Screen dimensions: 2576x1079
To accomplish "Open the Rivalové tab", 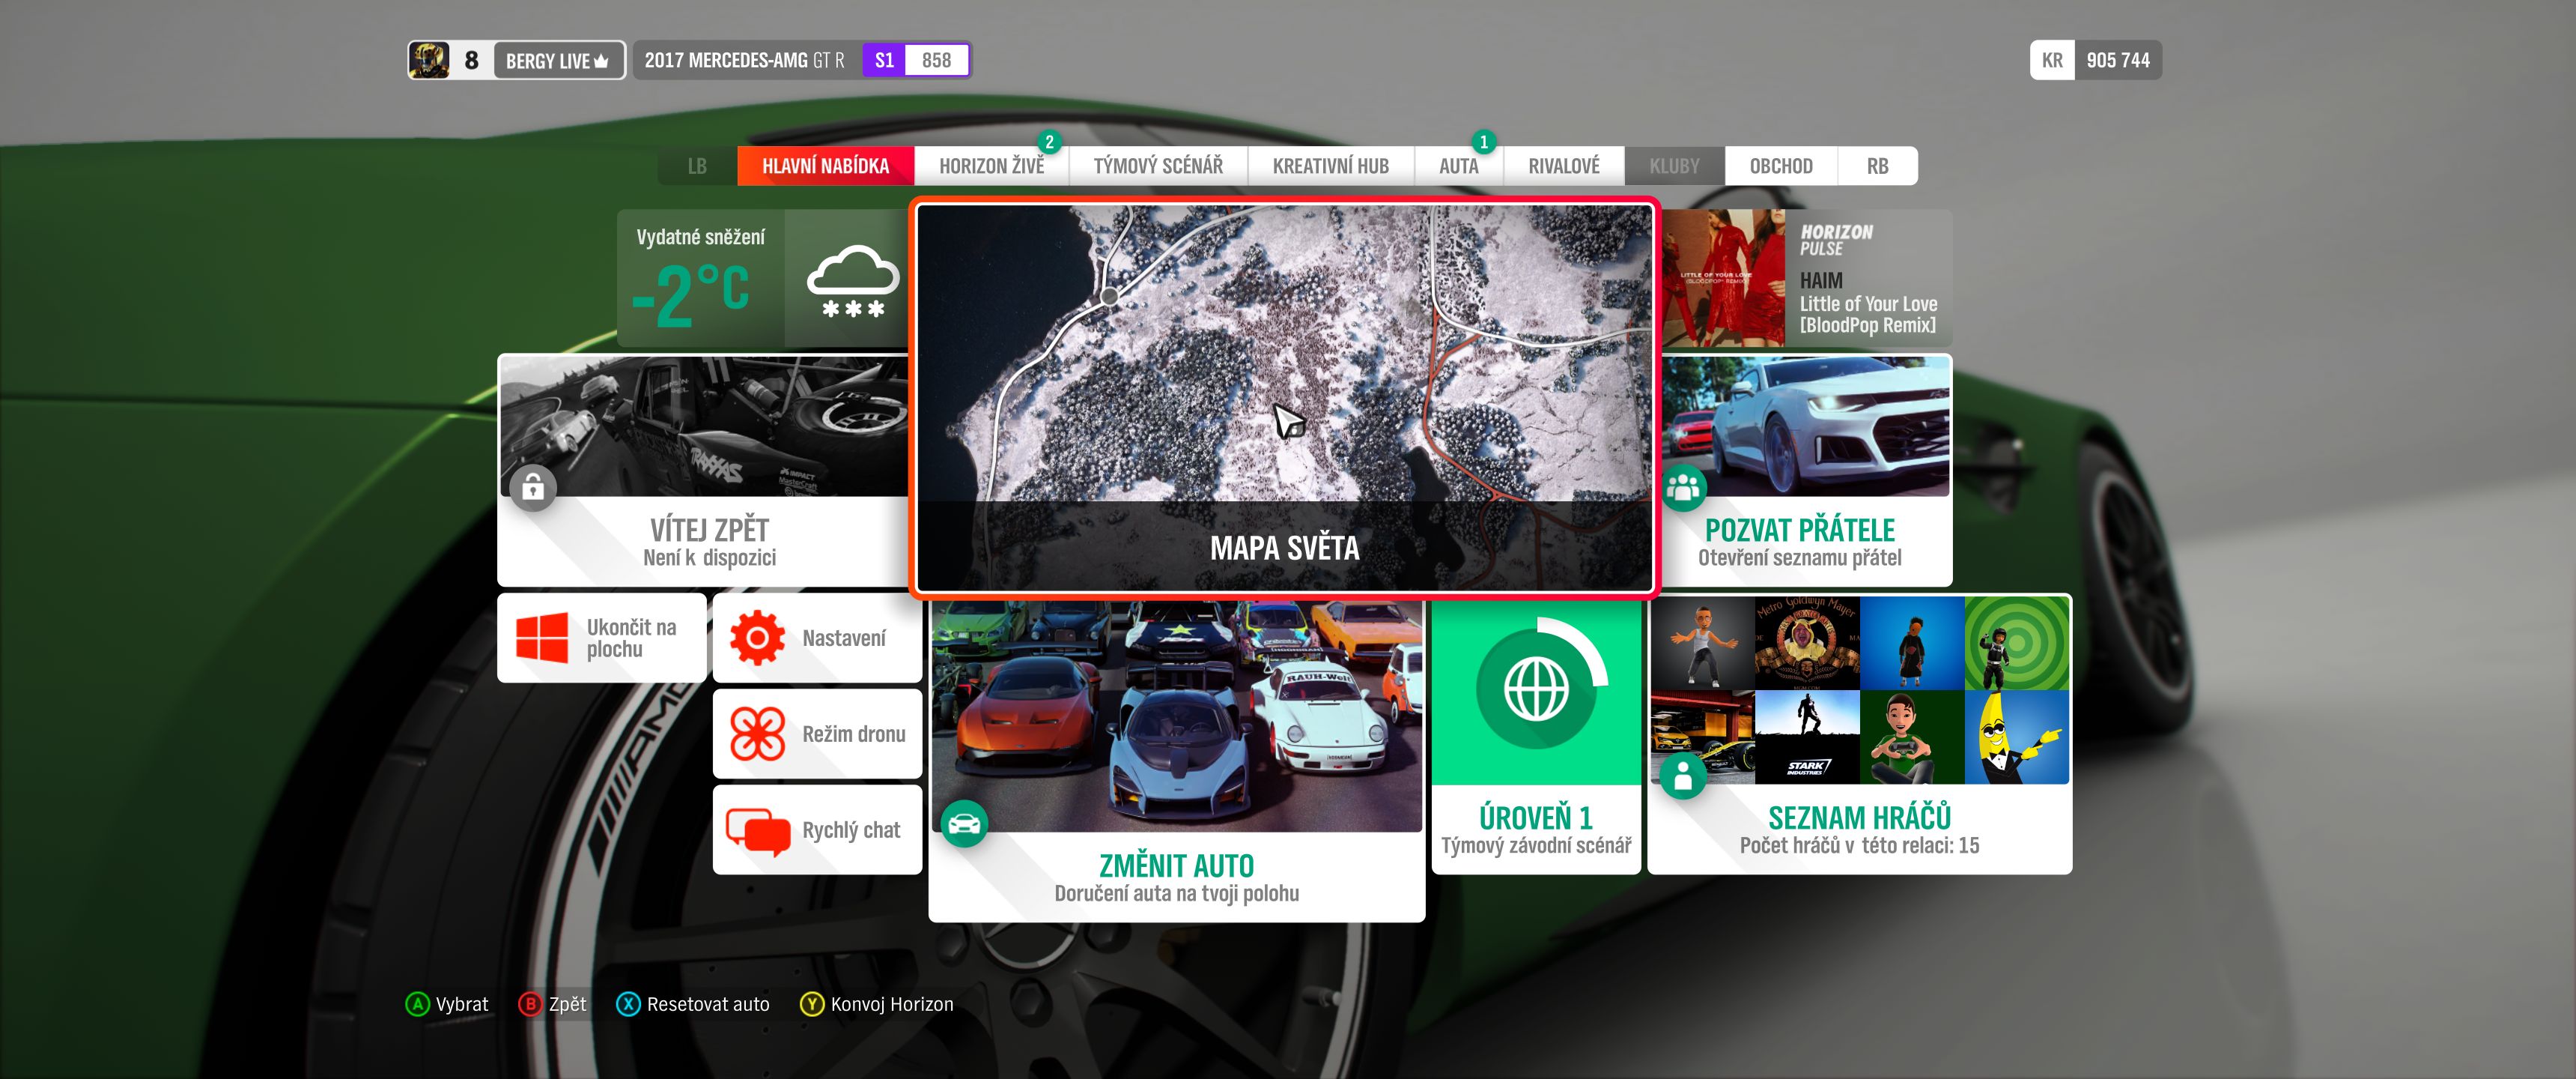I will pos(1564,166).
